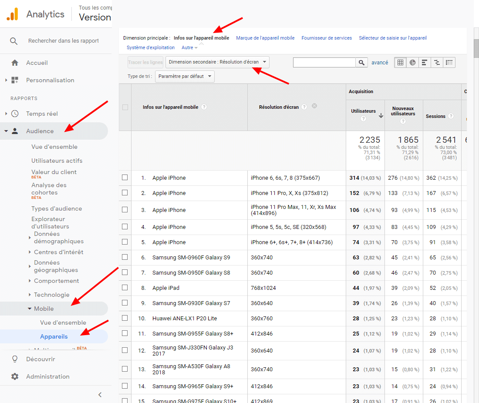Open Accueil home icon
479x403 pixels.
pos(15,63)
